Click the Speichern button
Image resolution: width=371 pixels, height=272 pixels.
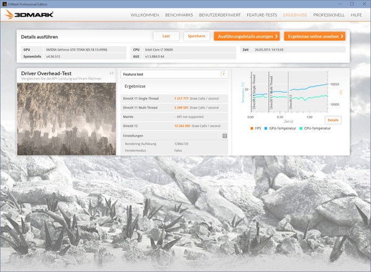click(197, 36)
